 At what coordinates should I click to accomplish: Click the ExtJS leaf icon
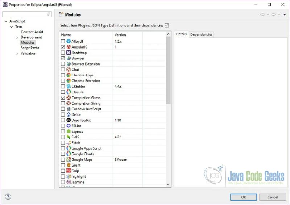[69, 137]
